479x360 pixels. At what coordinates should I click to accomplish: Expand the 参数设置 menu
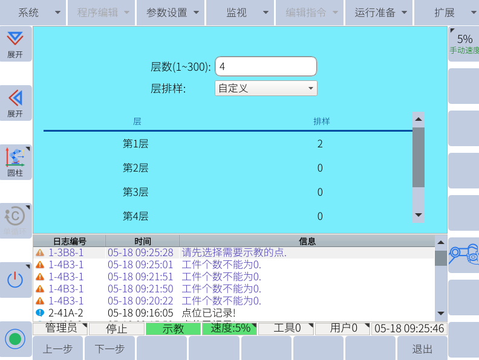(x=172, y=12)
